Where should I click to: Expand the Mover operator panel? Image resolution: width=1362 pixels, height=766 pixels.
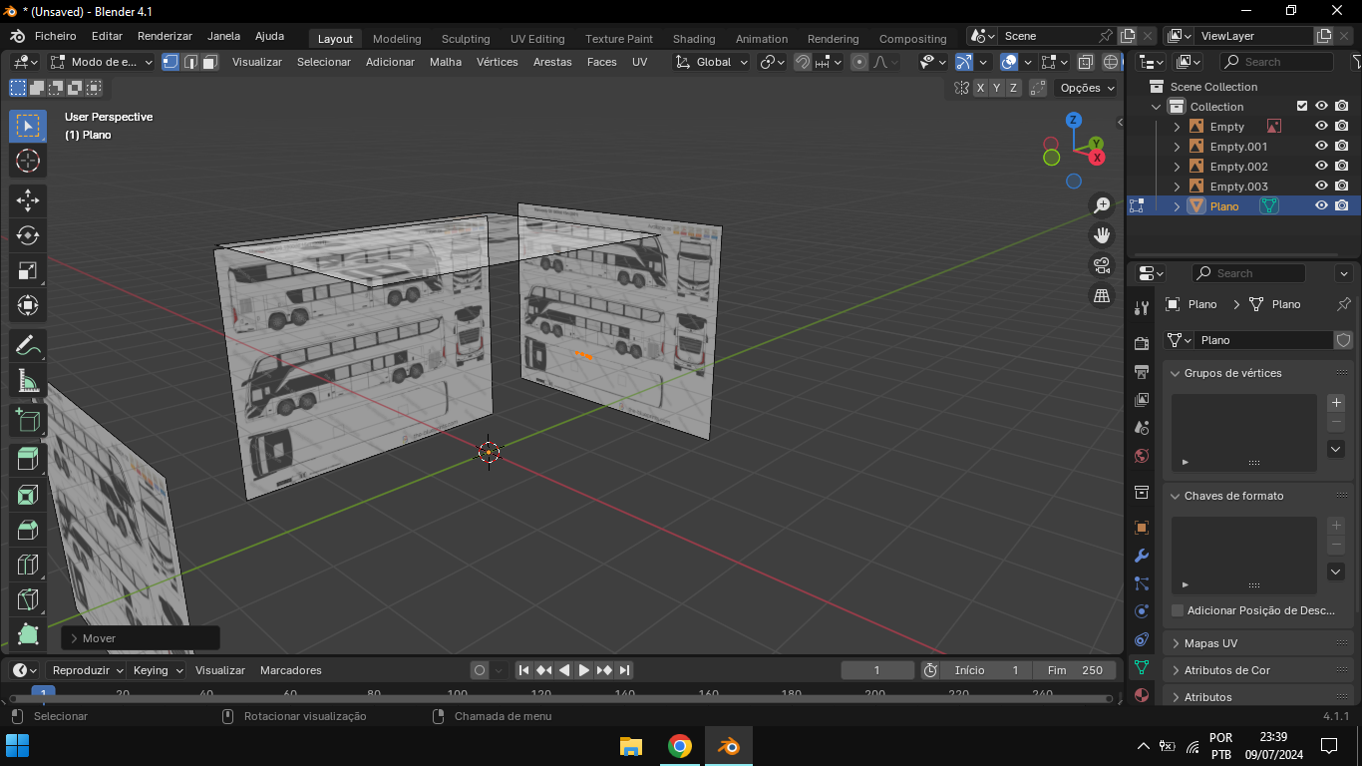click(x=74, y=638)
